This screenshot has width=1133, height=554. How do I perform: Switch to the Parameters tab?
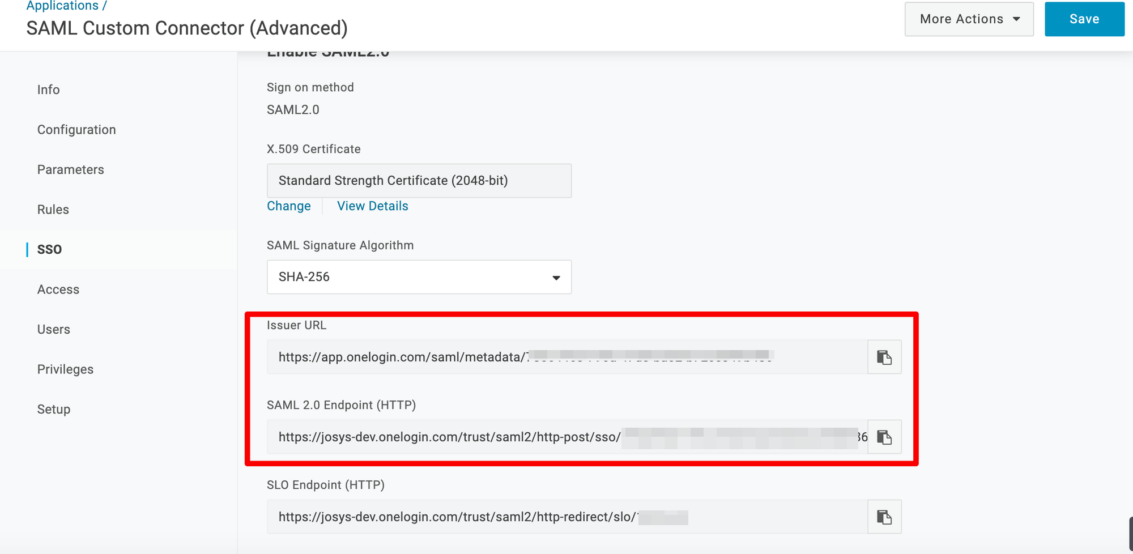[x=70, y=170]
